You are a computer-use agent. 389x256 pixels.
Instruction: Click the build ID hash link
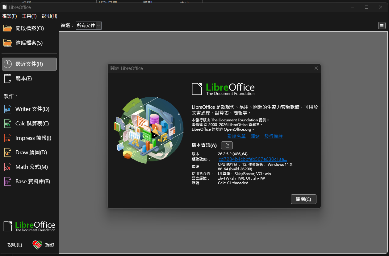point(253,159)
